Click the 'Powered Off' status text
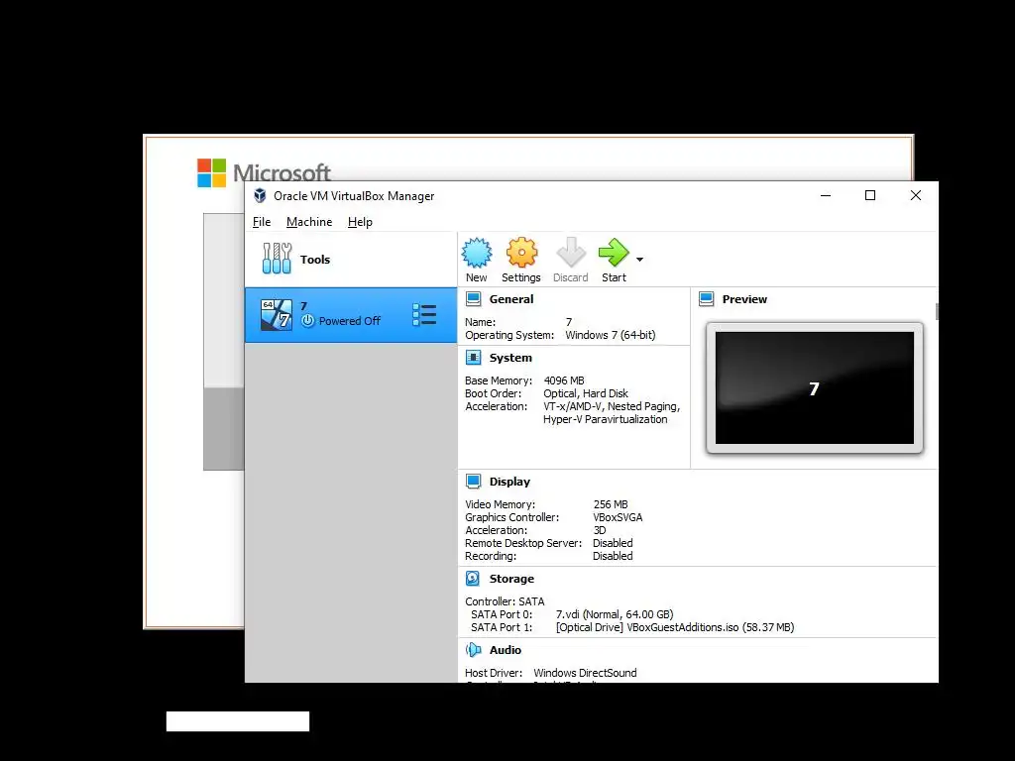This screenshot has width=1015, height=761. click(350, 321)
